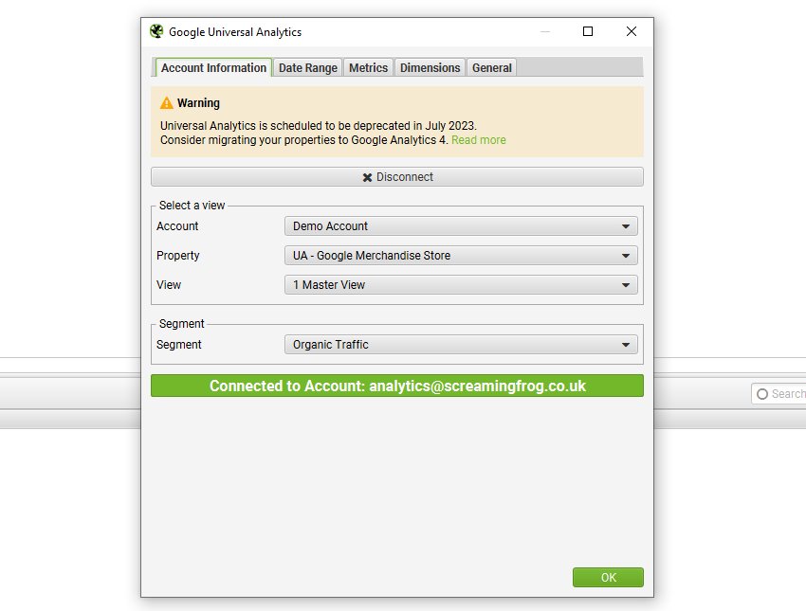The height and width of the screenshot is (611, 806).
Task: Click the Google Universal Analytics window title
Action: (x=235, y=32)
